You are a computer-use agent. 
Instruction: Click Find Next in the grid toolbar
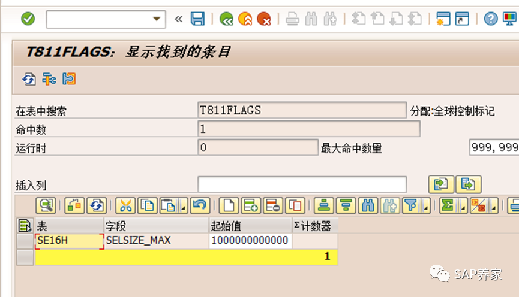click(x=390, y=205)
